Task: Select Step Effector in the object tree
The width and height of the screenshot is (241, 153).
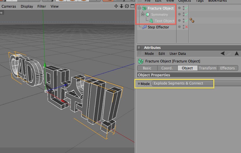Action: pyautogui.click(x=158, y=27)
